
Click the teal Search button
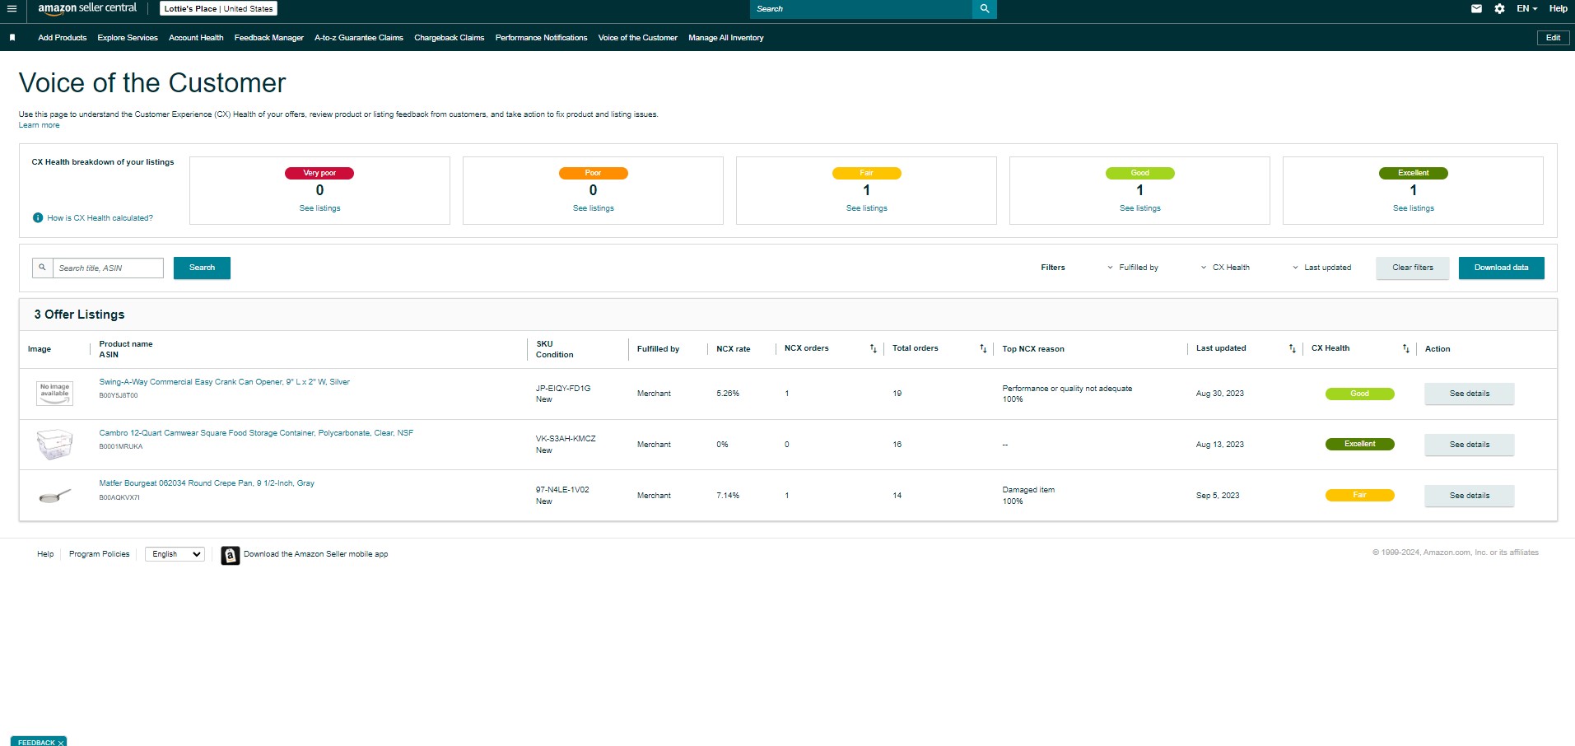click(202, 268)
